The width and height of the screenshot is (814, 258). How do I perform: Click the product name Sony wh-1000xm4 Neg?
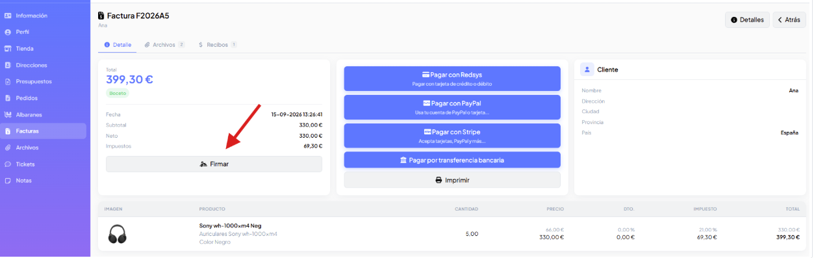(230, 226)
